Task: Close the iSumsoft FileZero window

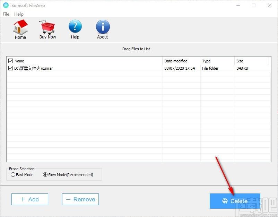Action: (x=270, y=6)
